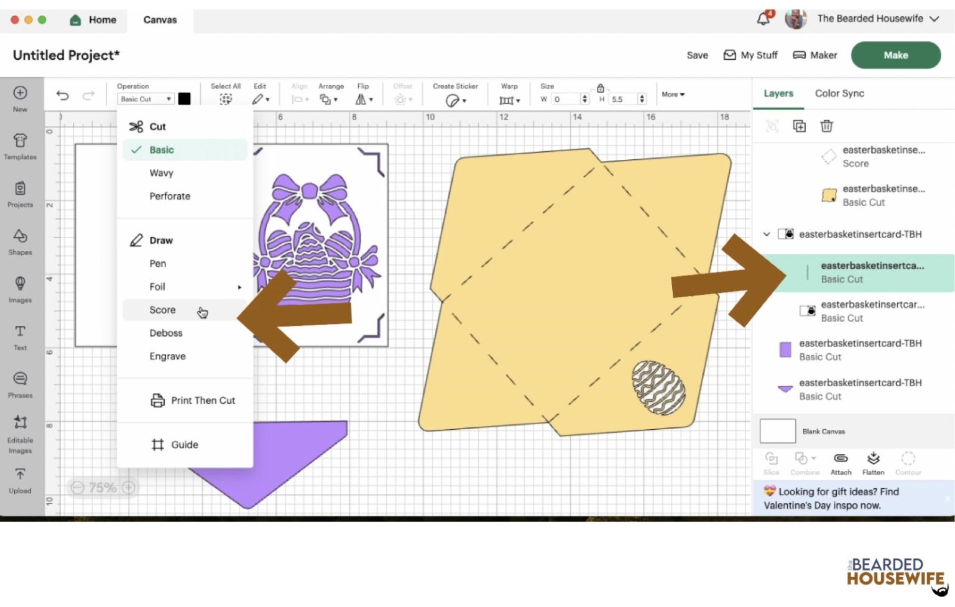
Task: Expand the More toolbar dropdown
Action: (673, 95)
